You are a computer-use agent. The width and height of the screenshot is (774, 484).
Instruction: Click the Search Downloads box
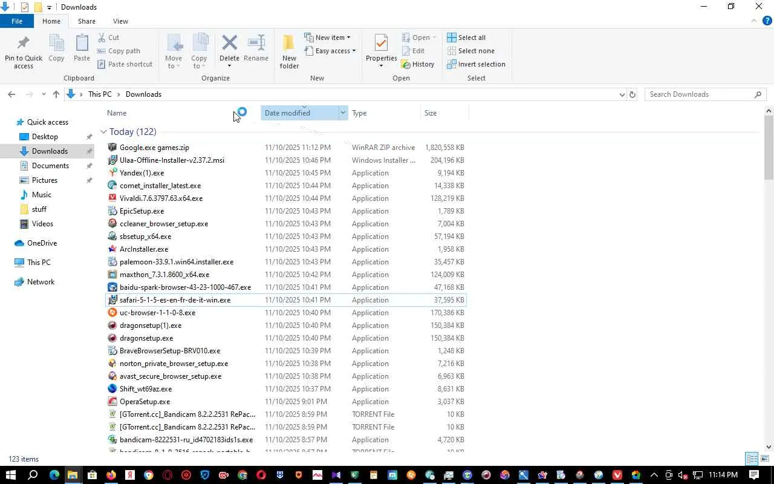pyautogui.click(x=705, y=94)
